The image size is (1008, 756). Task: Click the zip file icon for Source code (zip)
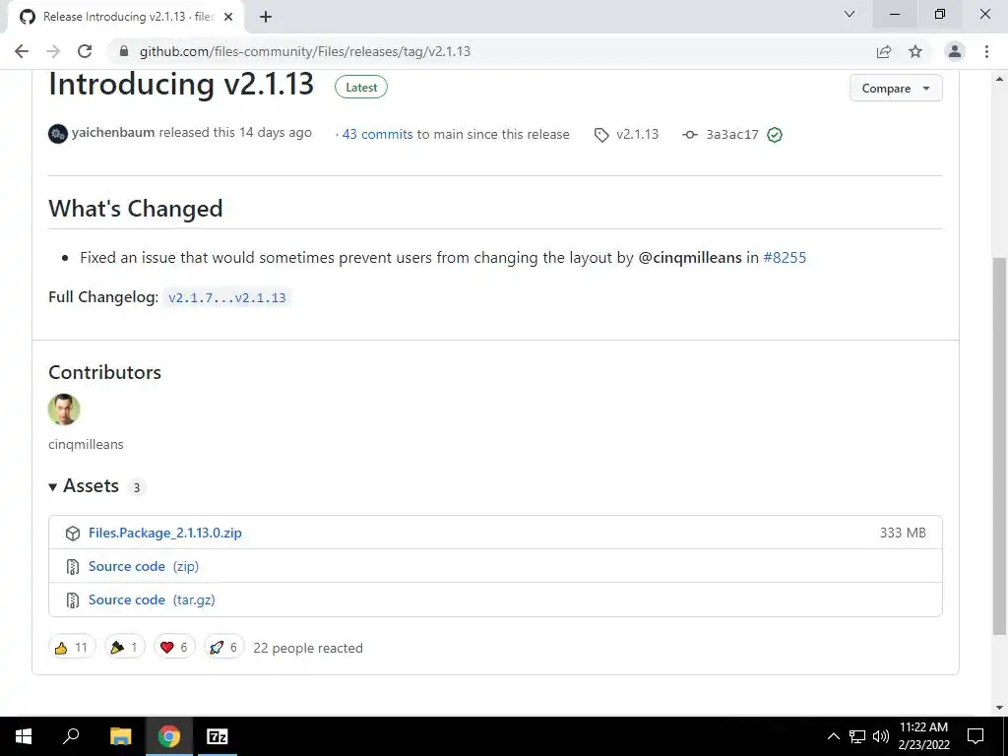[x=73, y=566]
